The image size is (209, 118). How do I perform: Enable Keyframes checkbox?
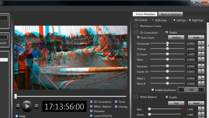(153, 90)
